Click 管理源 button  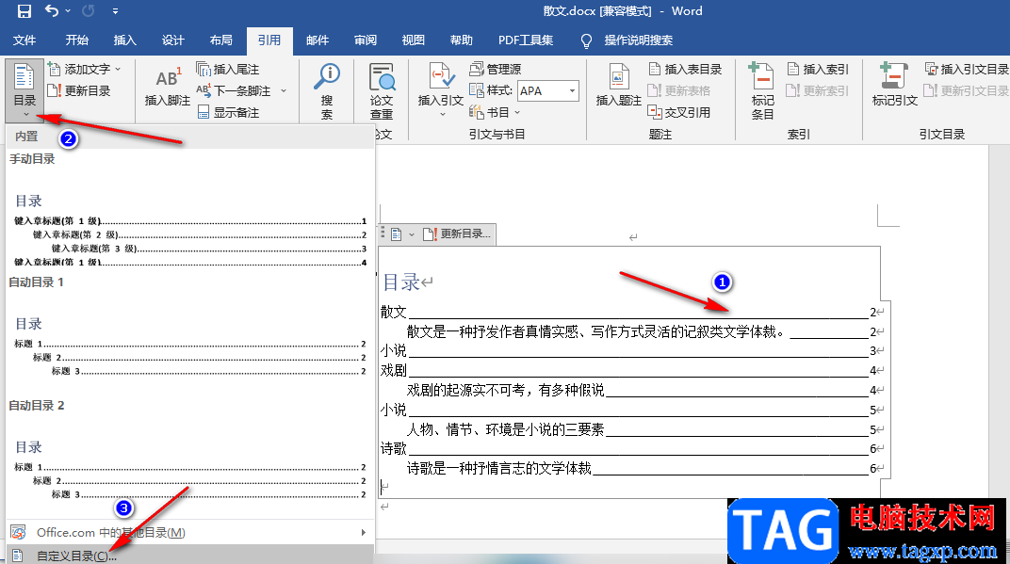click(496, 69)
